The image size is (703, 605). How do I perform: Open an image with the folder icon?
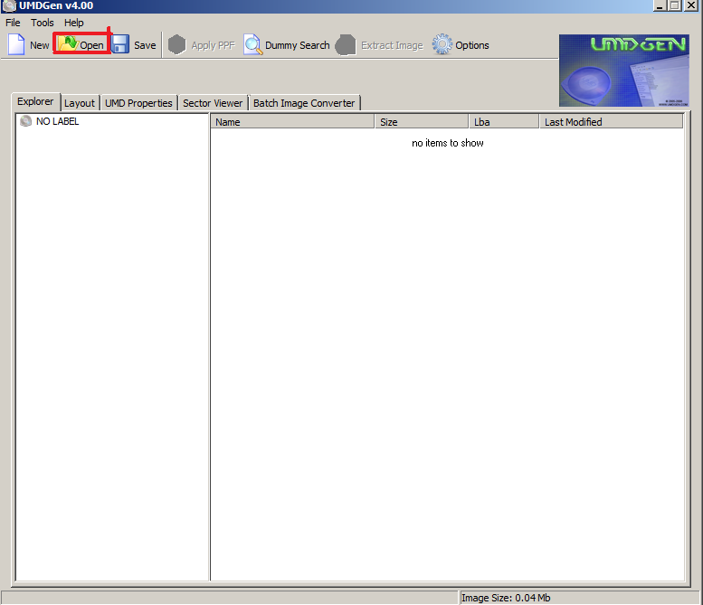point(69,44)
